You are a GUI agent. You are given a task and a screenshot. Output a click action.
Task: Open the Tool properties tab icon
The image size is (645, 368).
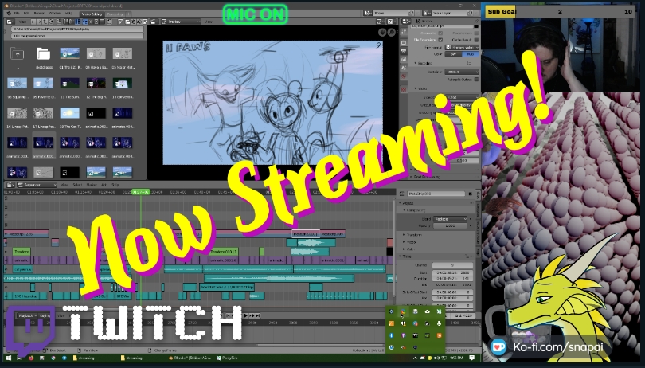point(404,32)
